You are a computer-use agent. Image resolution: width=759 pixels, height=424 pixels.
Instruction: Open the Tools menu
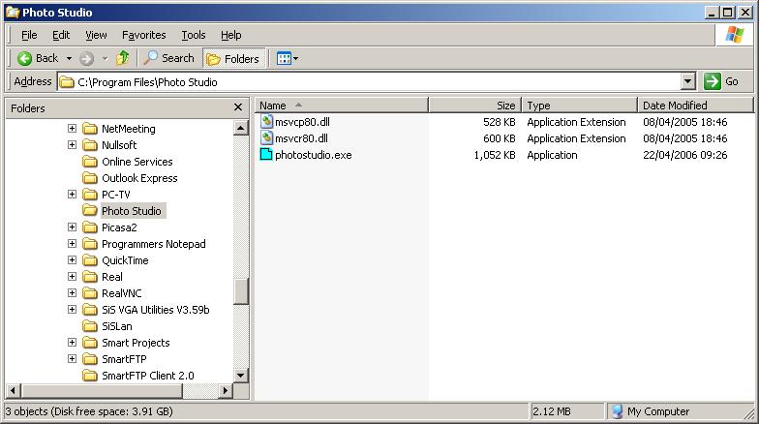194,35
